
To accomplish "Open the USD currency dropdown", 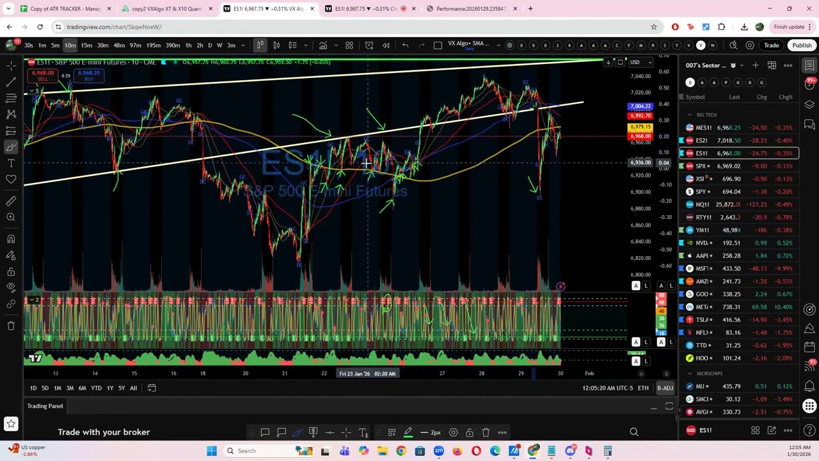I will 640,62.
